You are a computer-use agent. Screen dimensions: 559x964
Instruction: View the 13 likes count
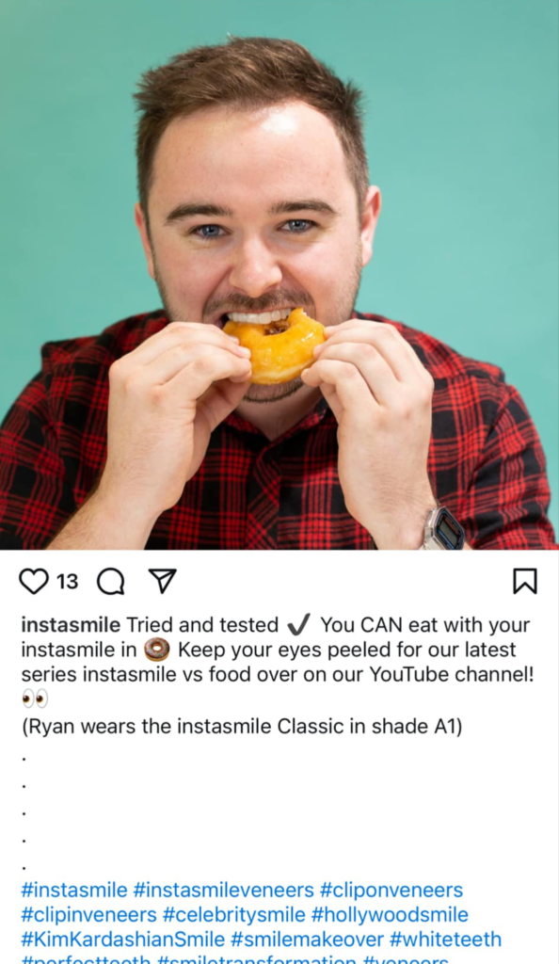coord(68,581)
